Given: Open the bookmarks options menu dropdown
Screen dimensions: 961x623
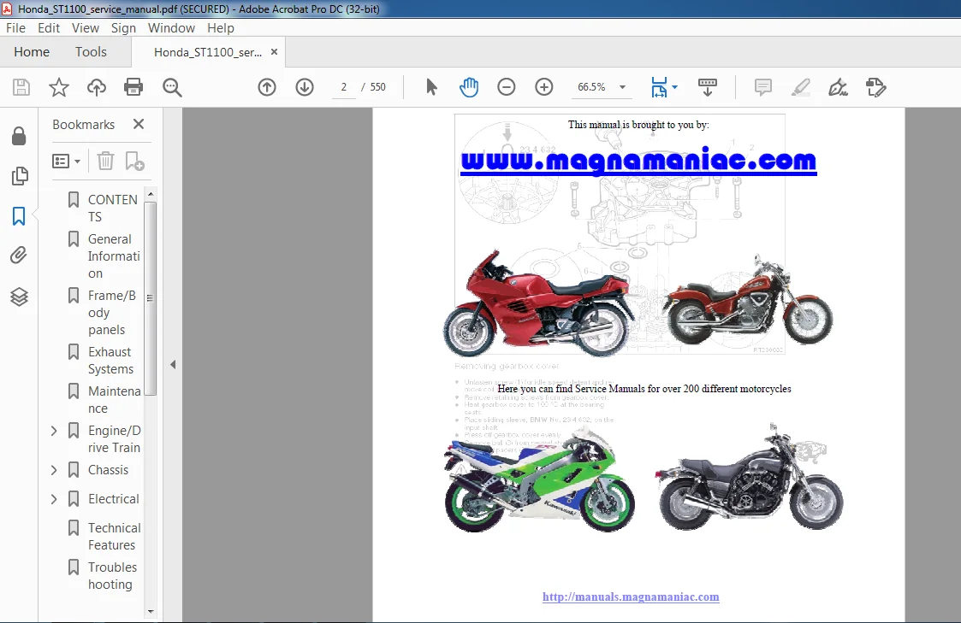Looking at the screenshot, I should [x=66, y=162].
